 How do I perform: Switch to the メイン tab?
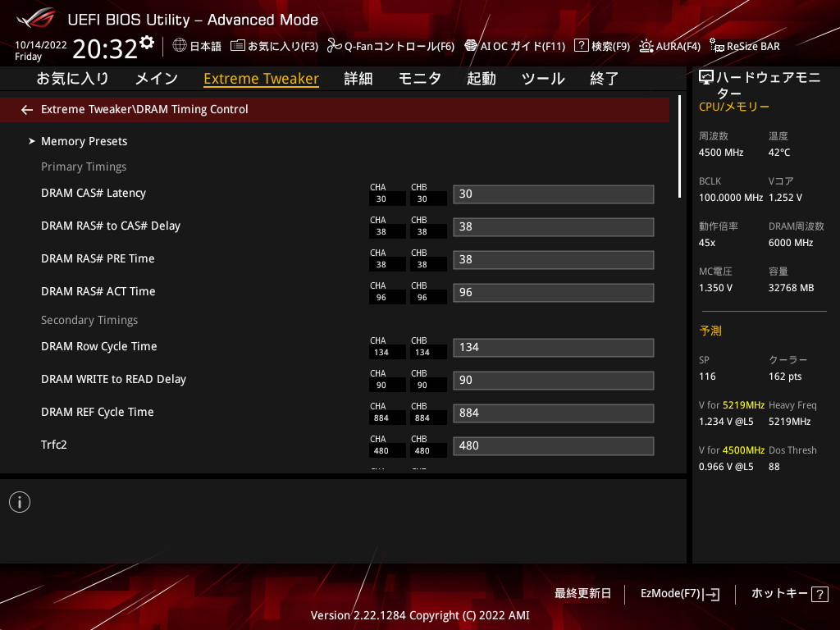coord(157,79)
